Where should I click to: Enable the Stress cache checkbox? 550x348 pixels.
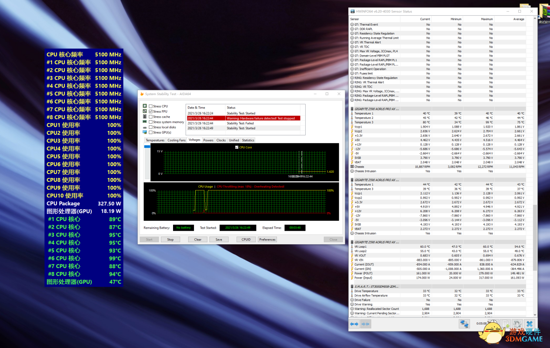pyautogui.click(x=150, y=117)
